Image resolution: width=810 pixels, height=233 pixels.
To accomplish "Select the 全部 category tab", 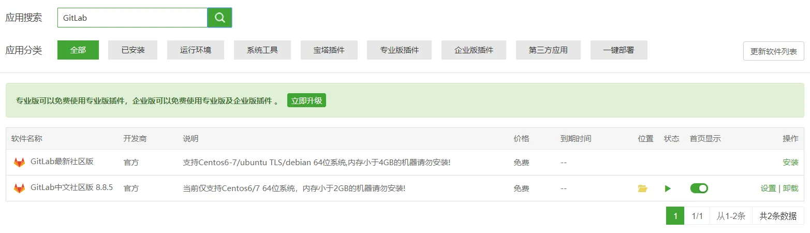I will click(78, 50).
